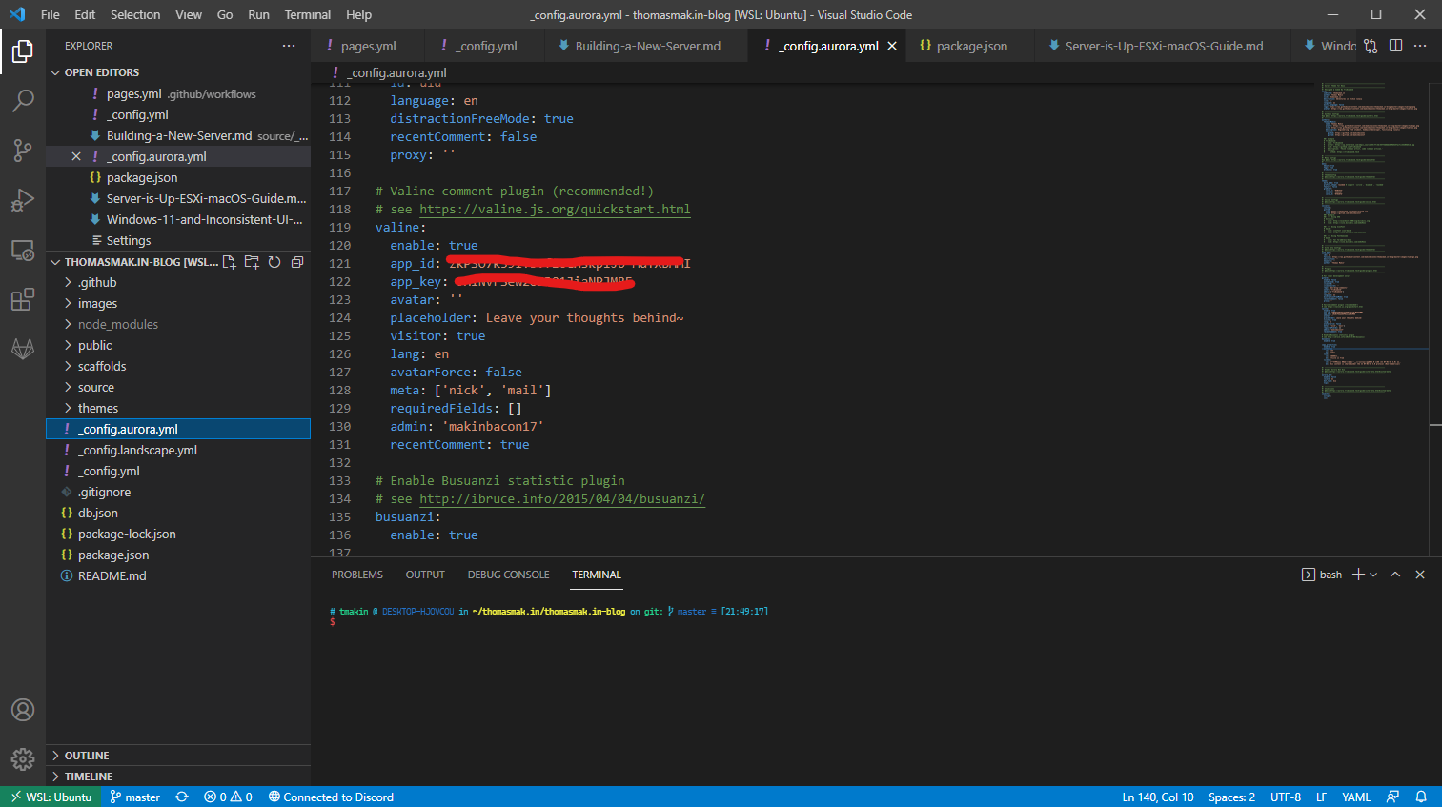This screenshot has height=807, width=1442.
Task: Open the Run and Debug view
Action: click(23, 200)
